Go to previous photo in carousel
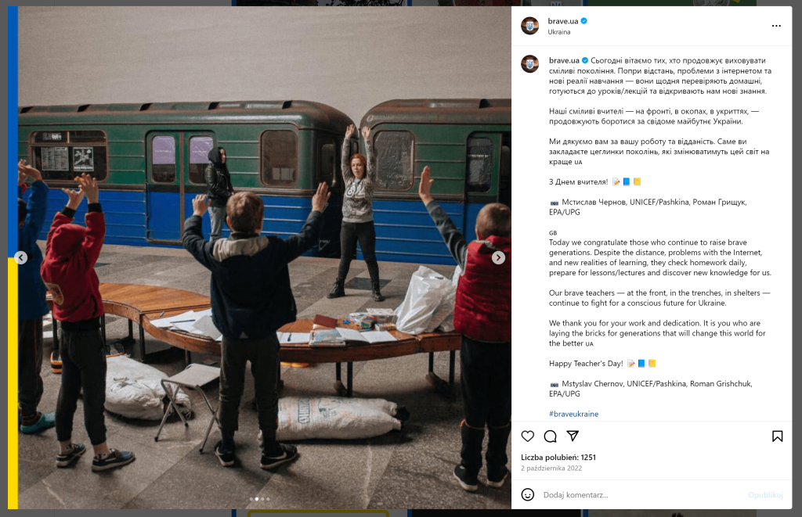This screenshot has width=802, height=517. [20, 257]
